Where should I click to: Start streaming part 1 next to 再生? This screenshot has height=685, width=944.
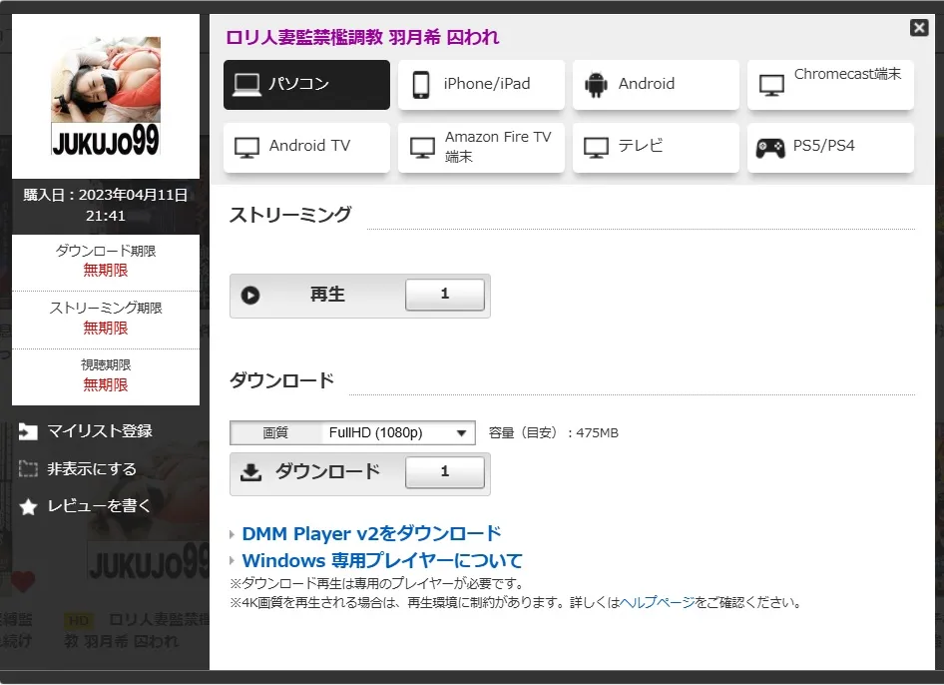pyautogui.click(x=445, y=295)
